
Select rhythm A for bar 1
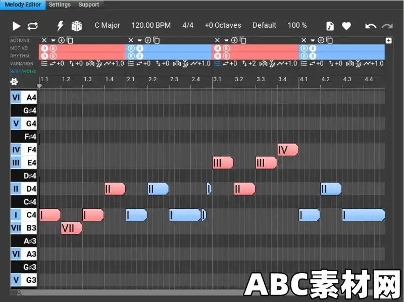[44, 56]
